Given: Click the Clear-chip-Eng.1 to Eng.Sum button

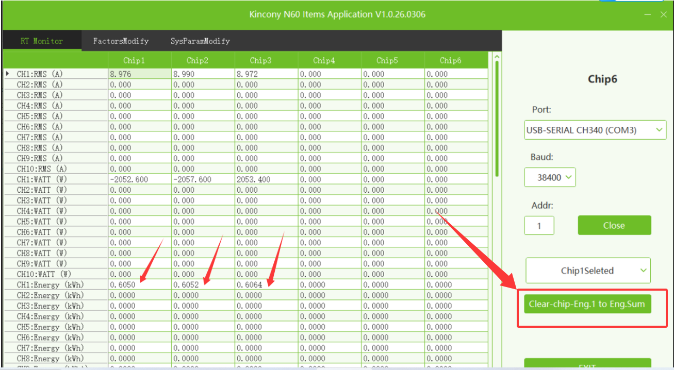Looking at the screenshot, I should click(x=587, y=304).
